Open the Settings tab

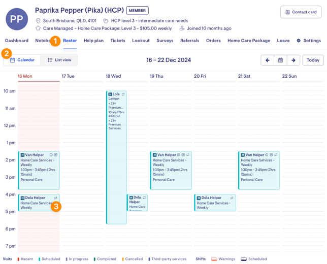point(309,41)
